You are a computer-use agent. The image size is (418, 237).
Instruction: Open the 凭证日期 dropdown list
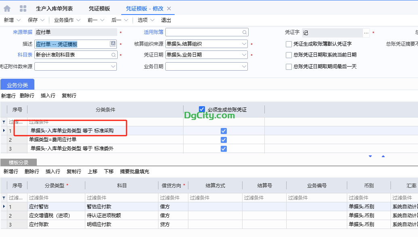[244, 54]
